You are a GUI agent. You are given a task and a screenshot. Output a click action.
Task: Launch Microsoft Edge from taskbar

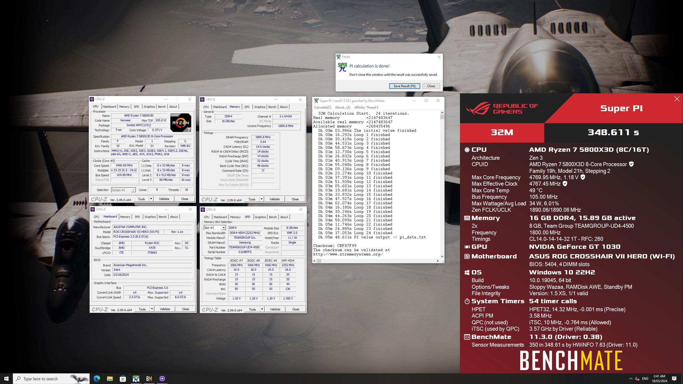tap(97, 379)
